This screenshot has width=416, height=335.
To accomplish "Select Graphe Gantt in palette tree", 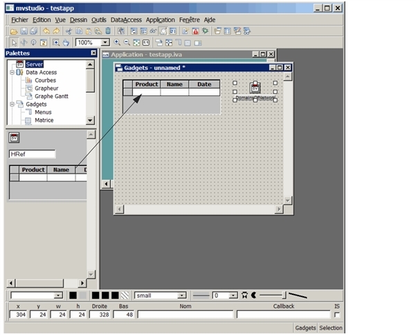I will 51,96.
